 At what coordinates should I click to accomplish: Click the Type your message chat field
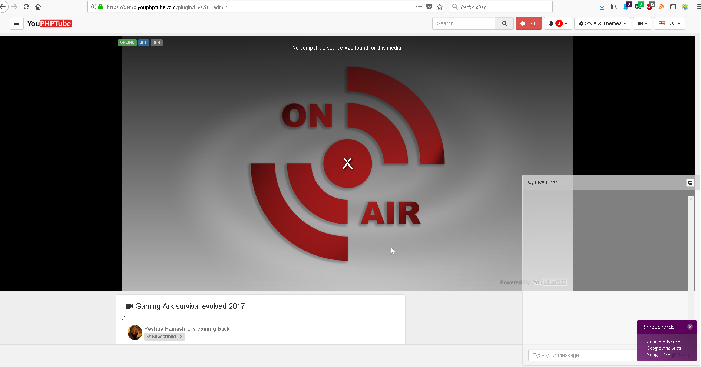(582, 355)
